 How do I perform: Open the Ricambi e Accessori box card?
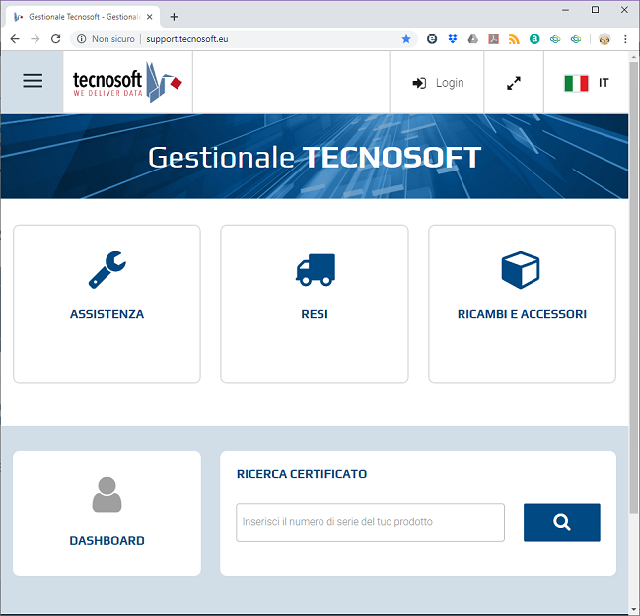(x=522, y=304)
